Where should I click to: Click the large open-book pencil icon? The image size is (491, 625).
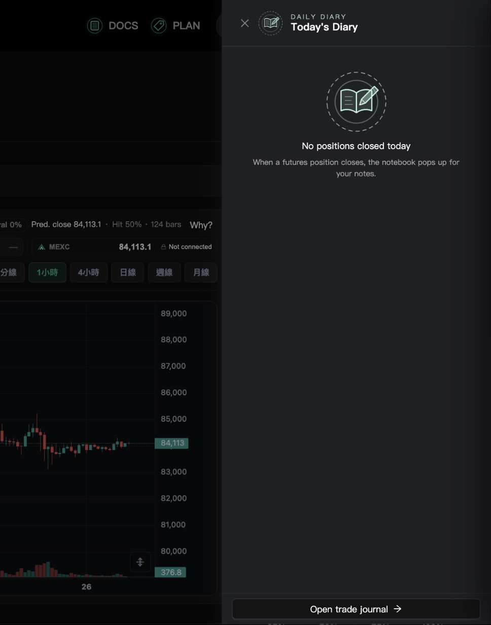tap(357, 101)
